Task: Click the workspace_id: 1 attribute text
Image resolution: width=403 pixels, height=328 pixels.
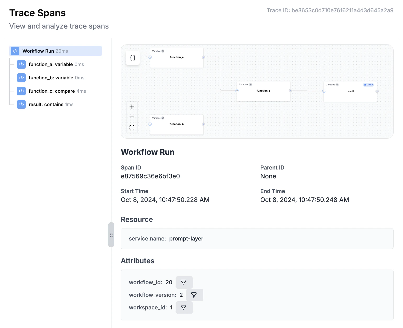Action: [151, 308]
